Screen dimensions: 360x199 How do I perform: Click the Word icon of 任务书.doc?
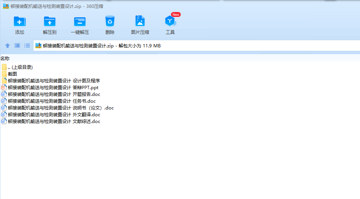(4, 101)
